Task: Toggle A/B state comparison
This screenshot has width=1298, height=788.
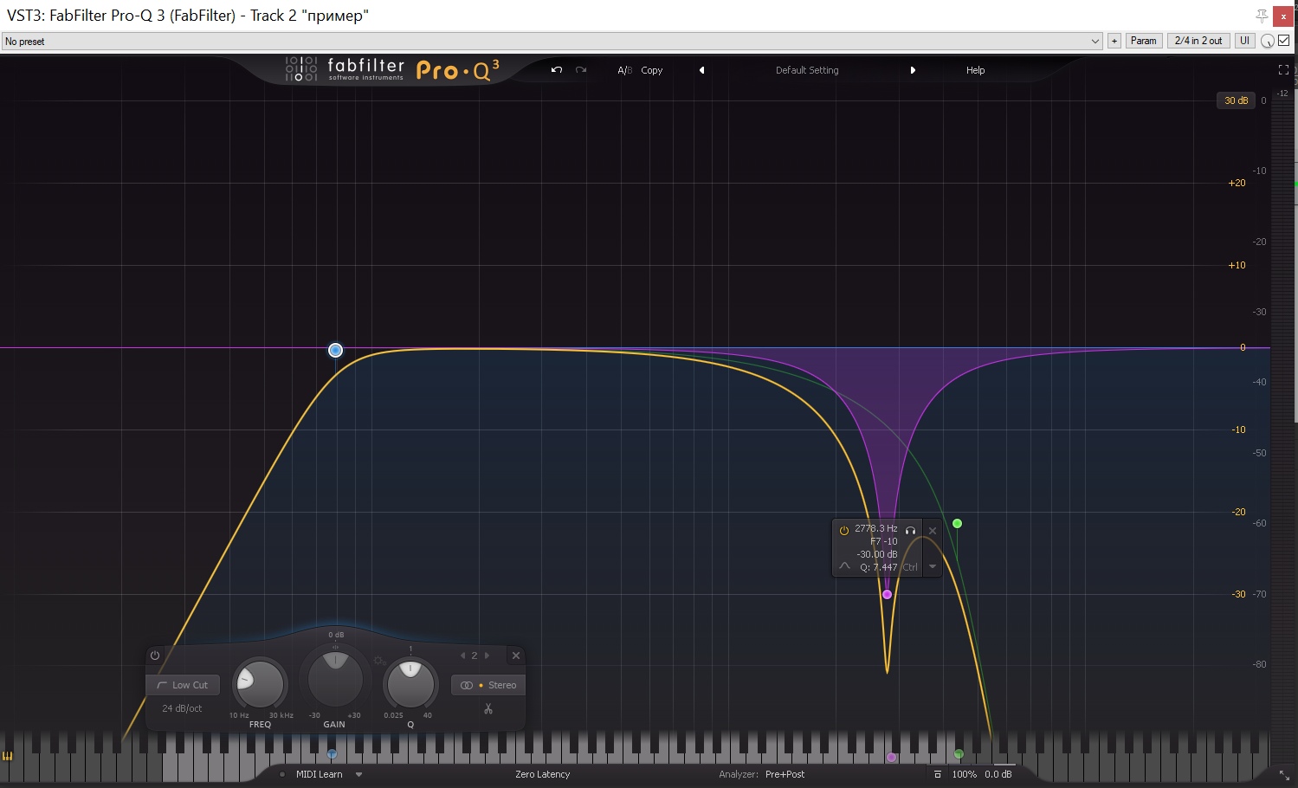Action: pos(624,70)
